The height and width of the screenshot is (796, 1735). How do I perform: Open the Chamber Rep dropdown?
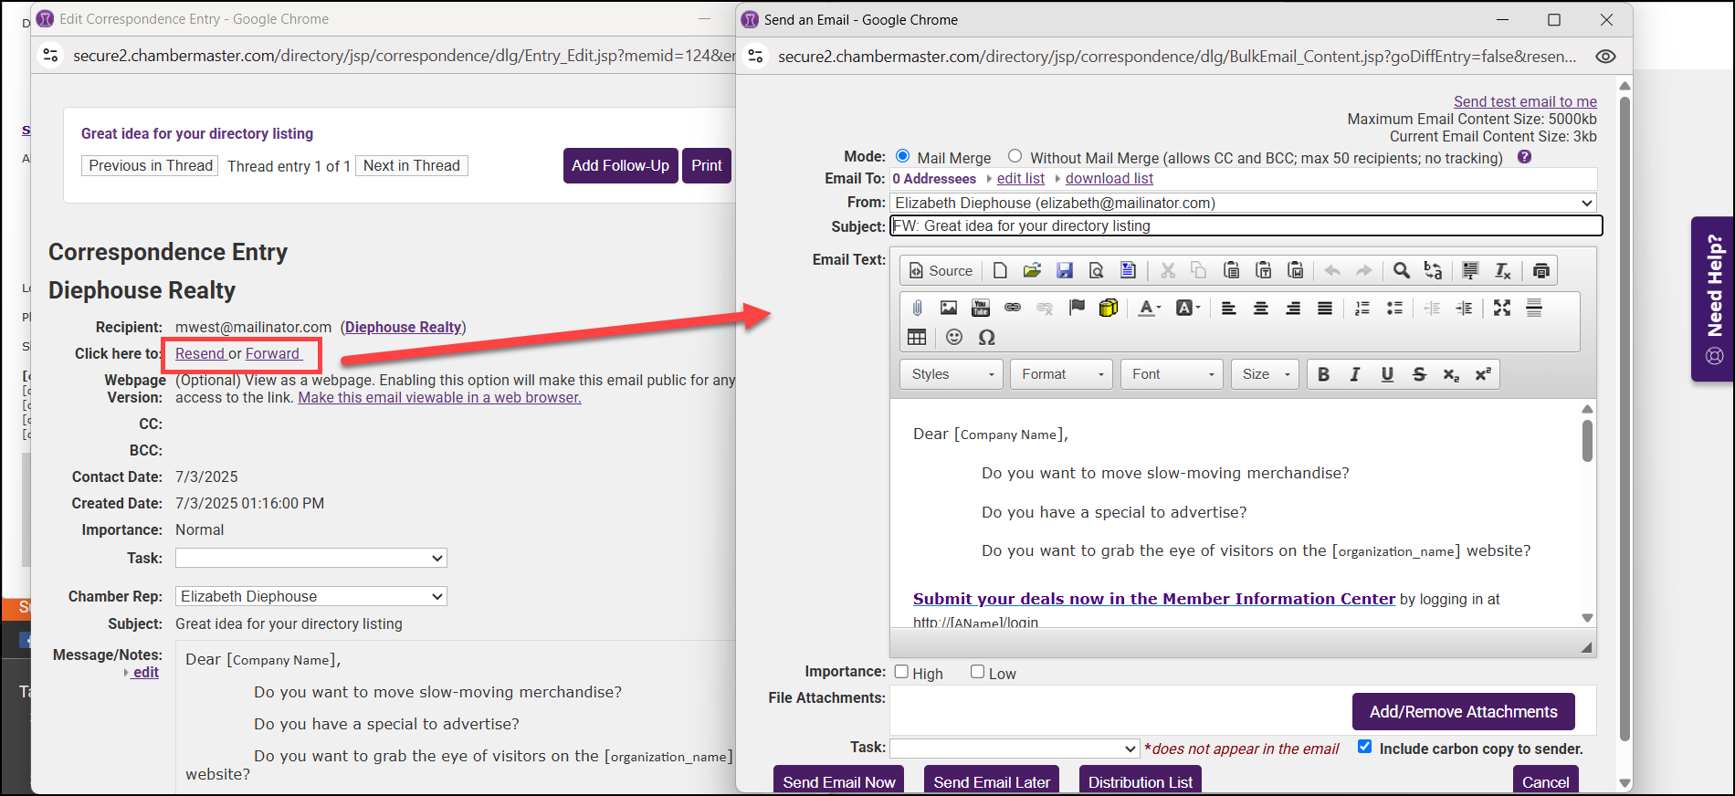tap(310, 596)
